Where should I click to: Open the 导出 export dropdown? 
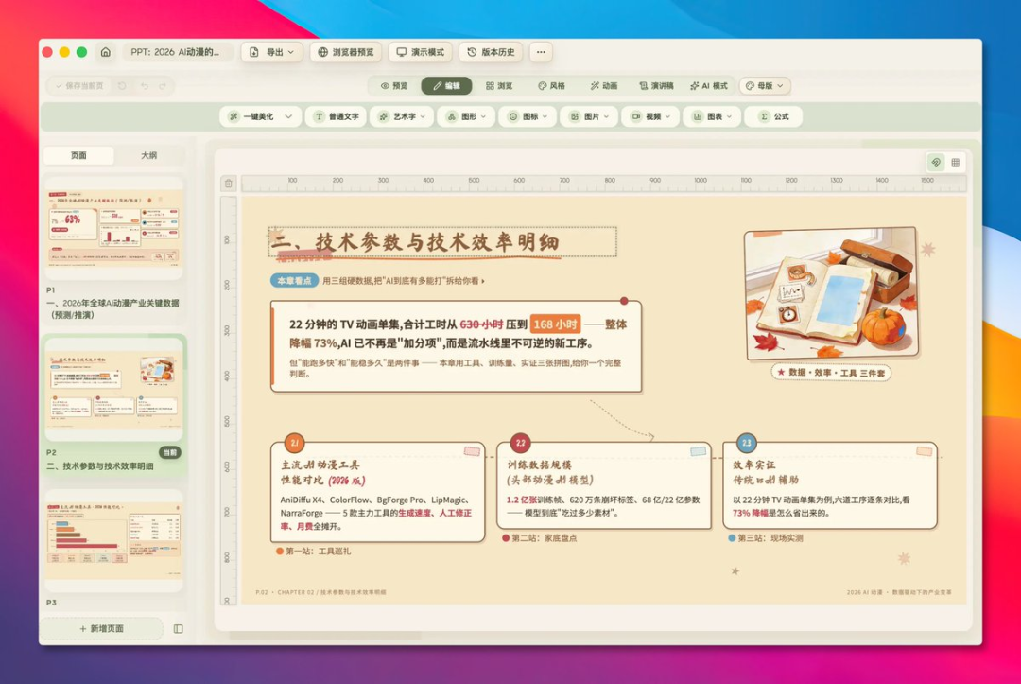[272, 52]
